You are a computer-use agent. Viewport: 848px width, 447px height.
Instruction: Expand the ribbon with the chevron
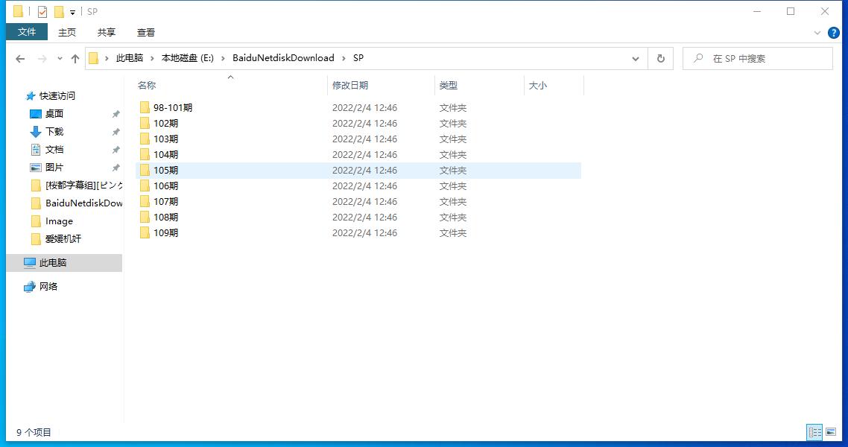[817, 33]
